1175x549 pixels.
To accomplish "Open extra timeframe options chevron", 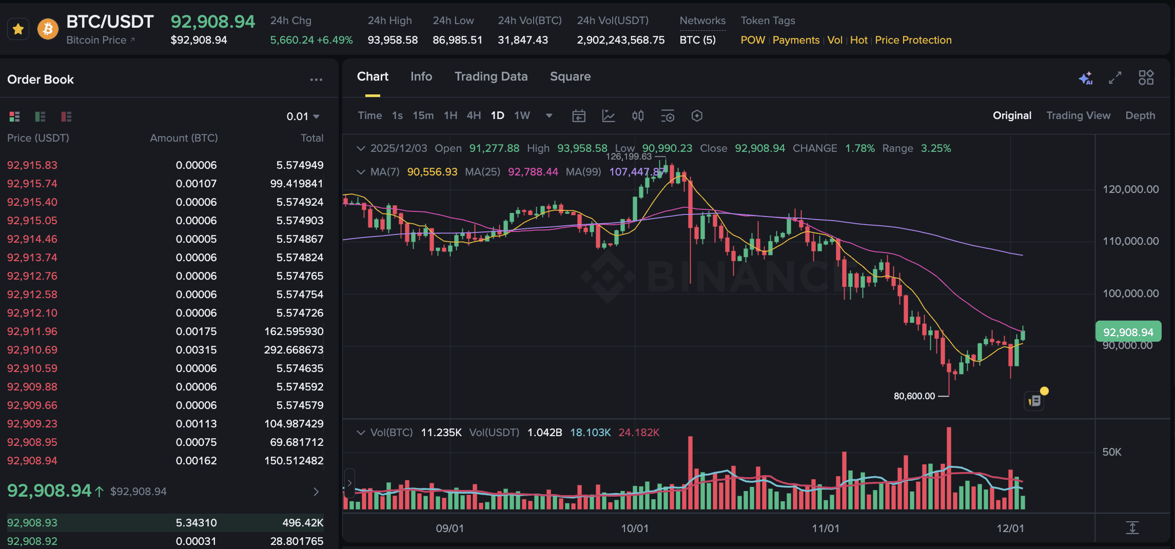I will click(549, 116).
